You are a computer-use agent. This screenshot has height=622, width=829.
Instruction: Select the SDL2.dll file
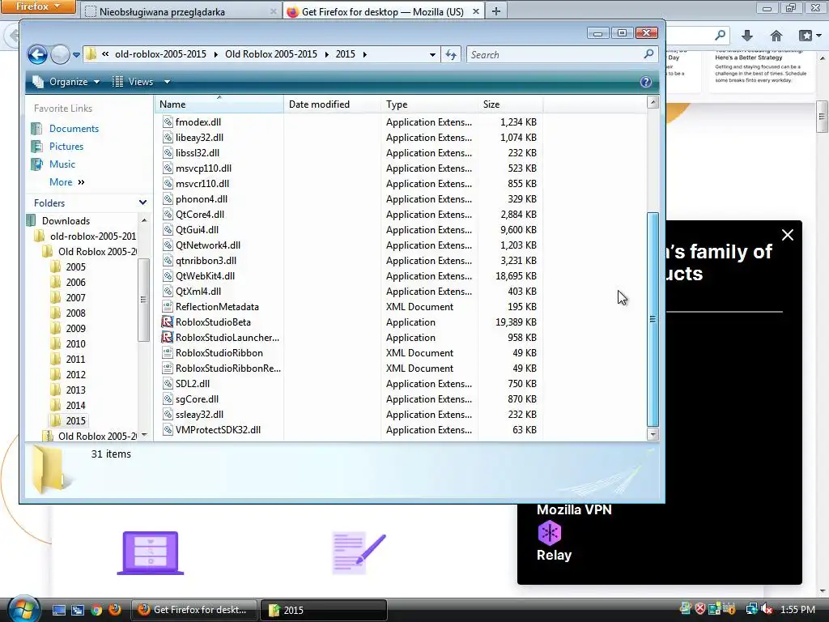193,383
